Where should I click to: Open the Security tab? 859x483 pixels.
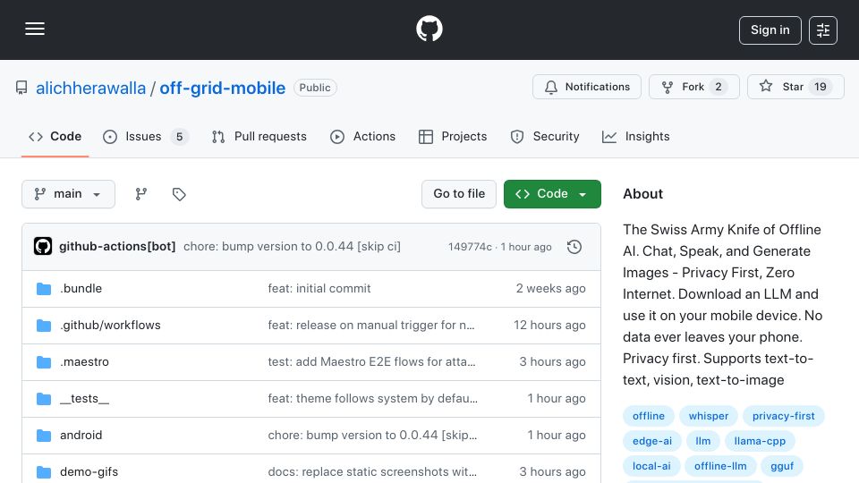coord(545,136)
